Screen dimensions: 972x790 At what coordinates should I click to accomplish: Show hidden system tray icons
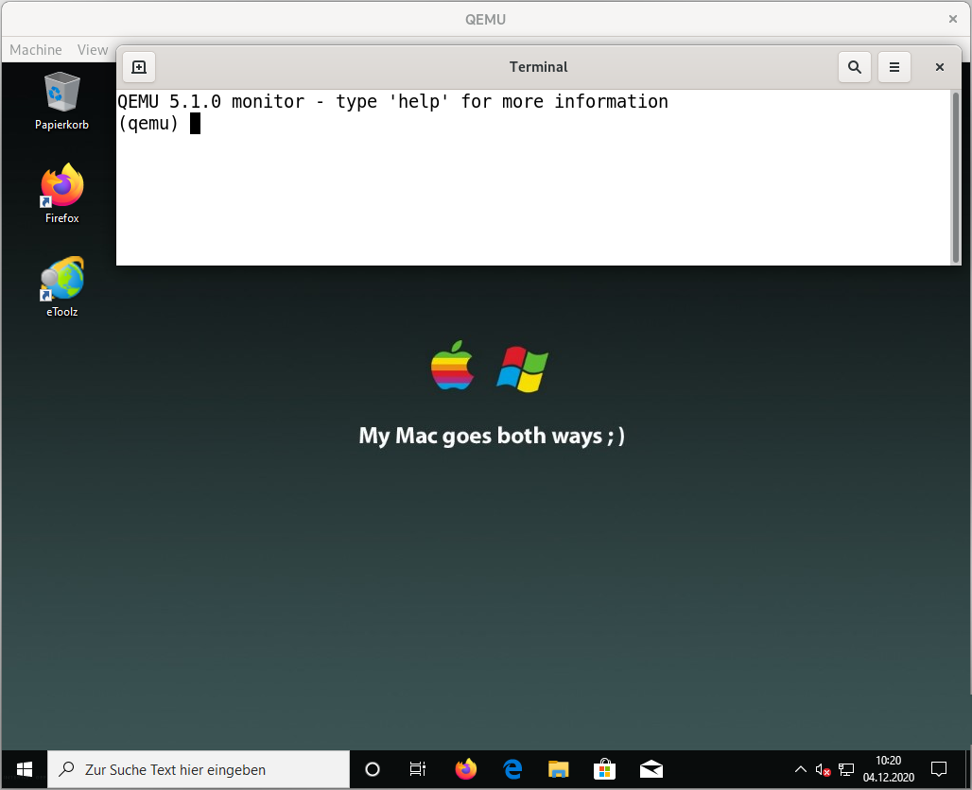click(x=801, y=769)
